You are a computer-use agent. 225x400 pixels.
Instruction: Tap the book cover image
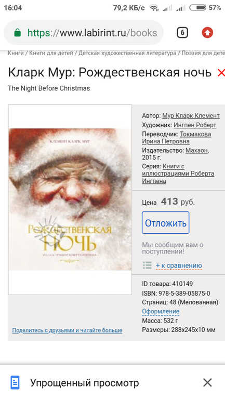tap(70, 199)
